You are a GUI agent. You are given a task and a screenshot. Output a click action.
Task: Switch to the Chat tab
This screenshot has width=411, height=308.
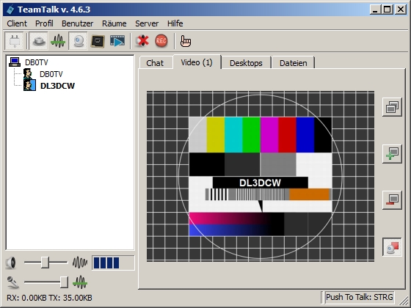click(x=155, y=63)
